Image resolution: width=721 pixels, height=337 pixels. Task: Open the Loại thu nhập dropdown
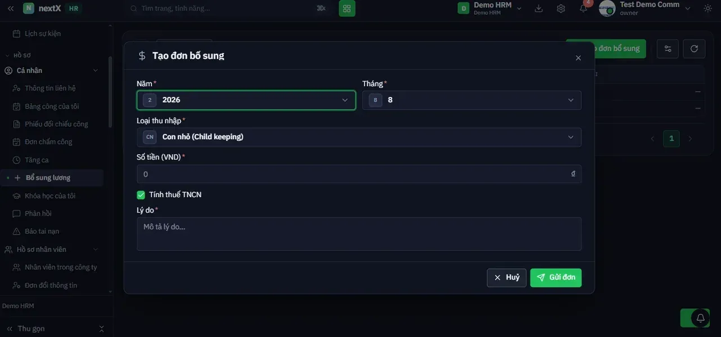coord(359,137)
